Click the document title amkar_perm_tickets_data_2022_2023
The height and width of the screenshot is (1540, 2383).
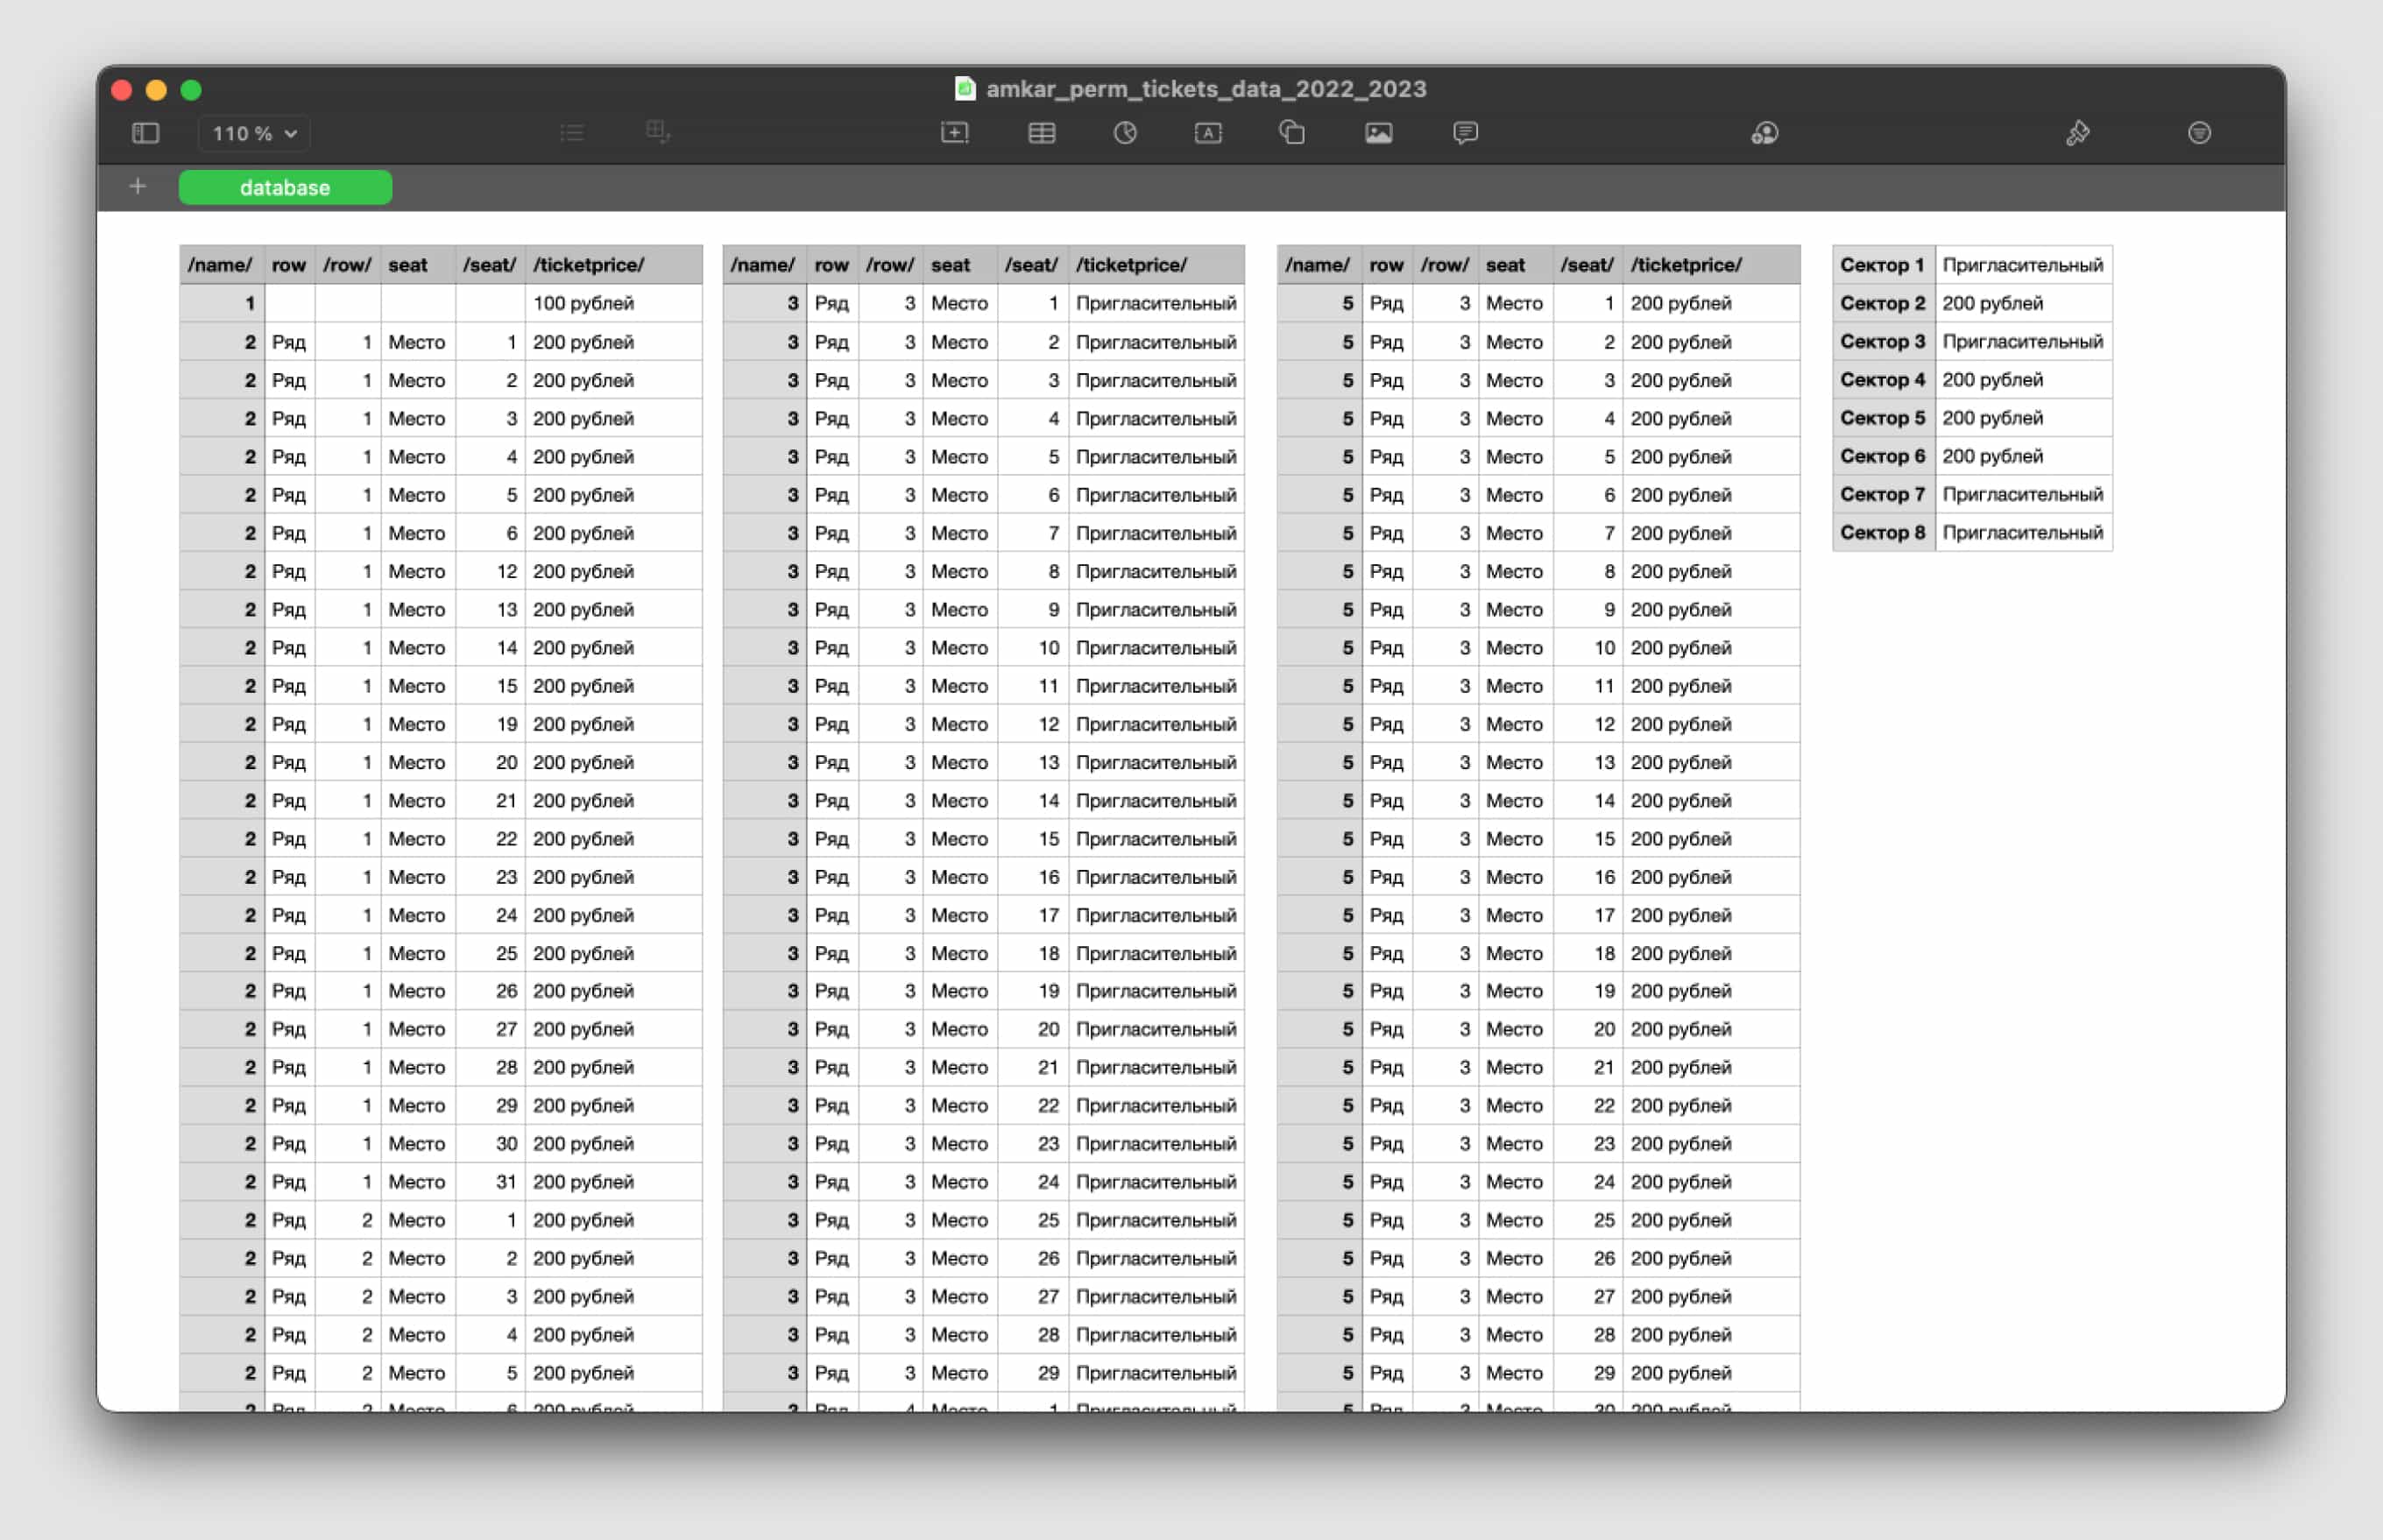coord(1205,89)
